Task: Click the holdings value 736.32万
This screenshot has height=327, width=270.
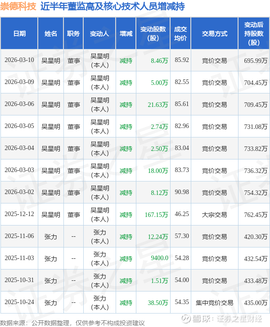Action: pyautogui.click(x=256, y=171)
